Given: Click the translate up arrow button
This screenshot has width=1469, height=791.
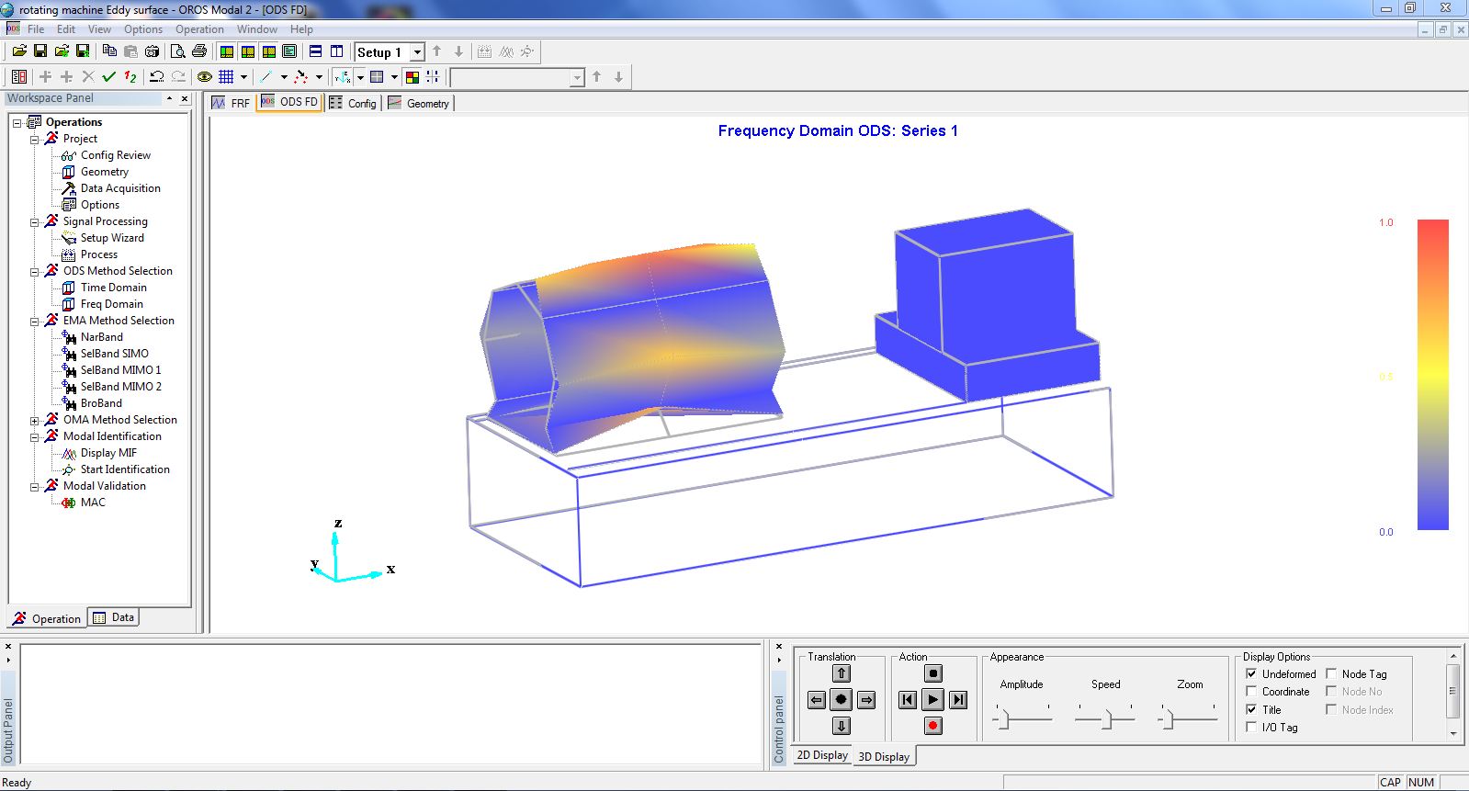Looking at the screenshot, I should point(841,673).
